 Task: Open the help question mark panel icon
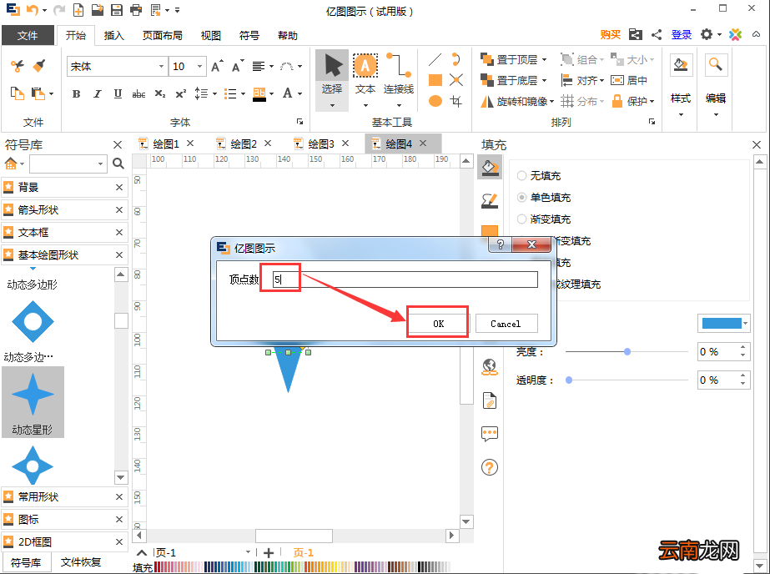pyautogui.click(x=490, y=467)
